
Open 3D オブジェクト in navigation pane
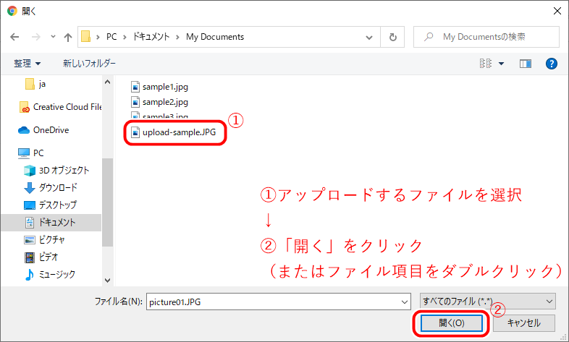63,171
